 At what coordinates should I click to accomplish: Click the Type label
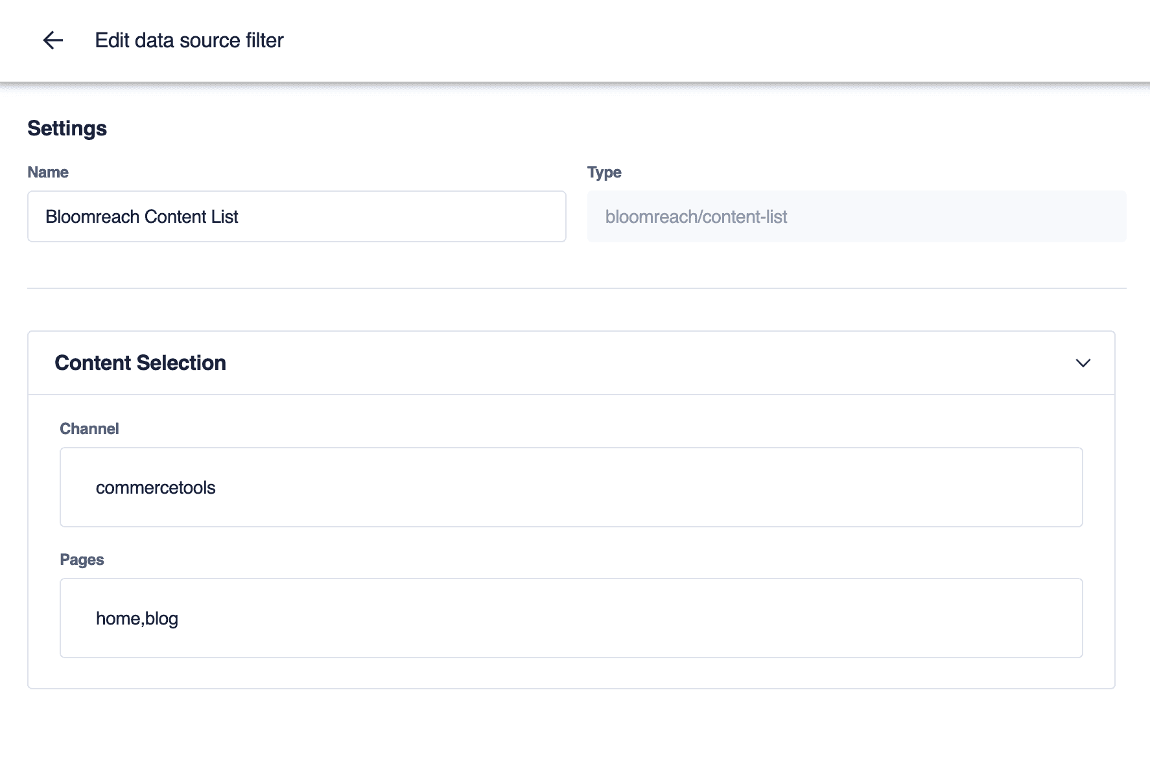tap(604, 172)
